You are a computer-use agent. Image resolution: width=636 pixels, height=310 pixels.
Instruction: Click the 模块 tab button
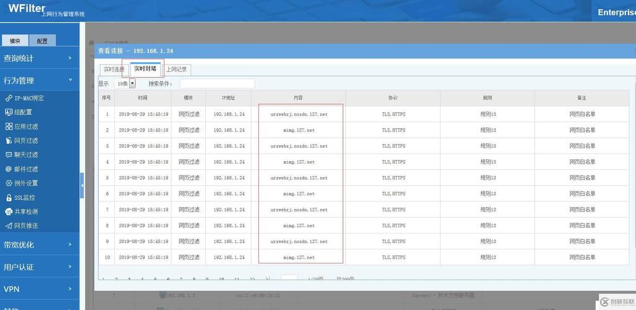click(x=15, y=41)
